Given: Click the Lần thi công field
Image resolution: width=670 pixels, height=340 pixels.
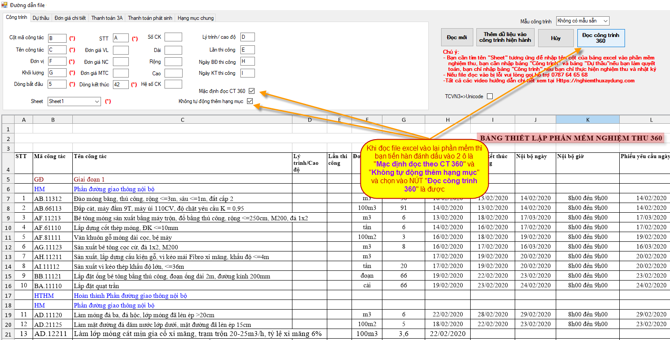Looking at the screenshot, I should pyautogui.click(x=247, y=50).
